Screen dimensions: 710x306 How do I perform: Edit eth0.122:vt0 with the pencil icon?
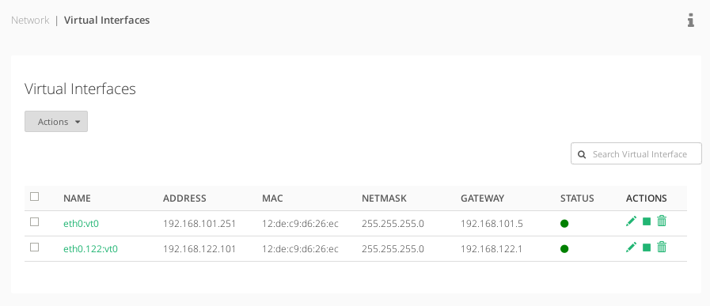pos(631,247)
